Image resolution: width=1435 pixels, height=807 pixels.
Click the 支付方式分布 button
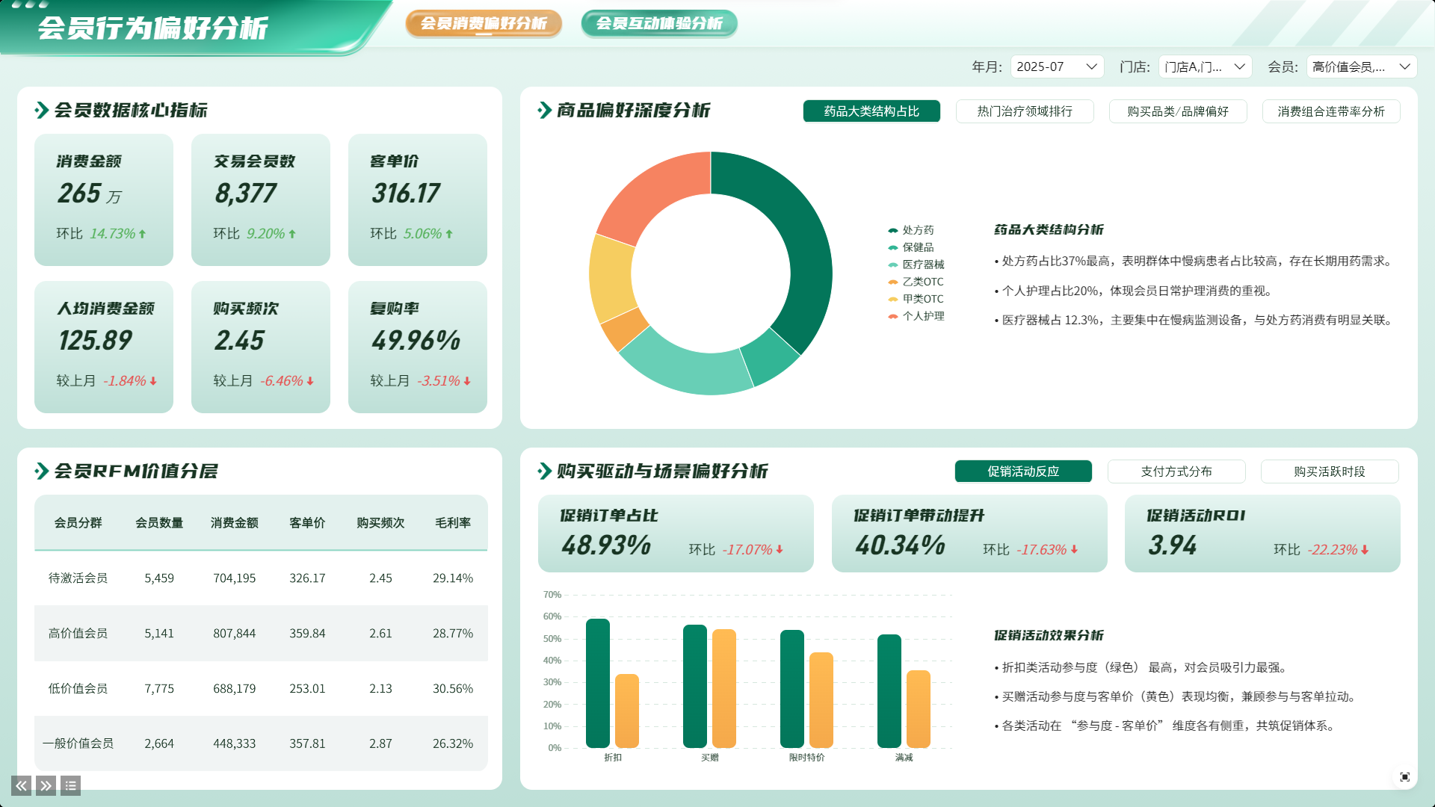(1176, 471)
